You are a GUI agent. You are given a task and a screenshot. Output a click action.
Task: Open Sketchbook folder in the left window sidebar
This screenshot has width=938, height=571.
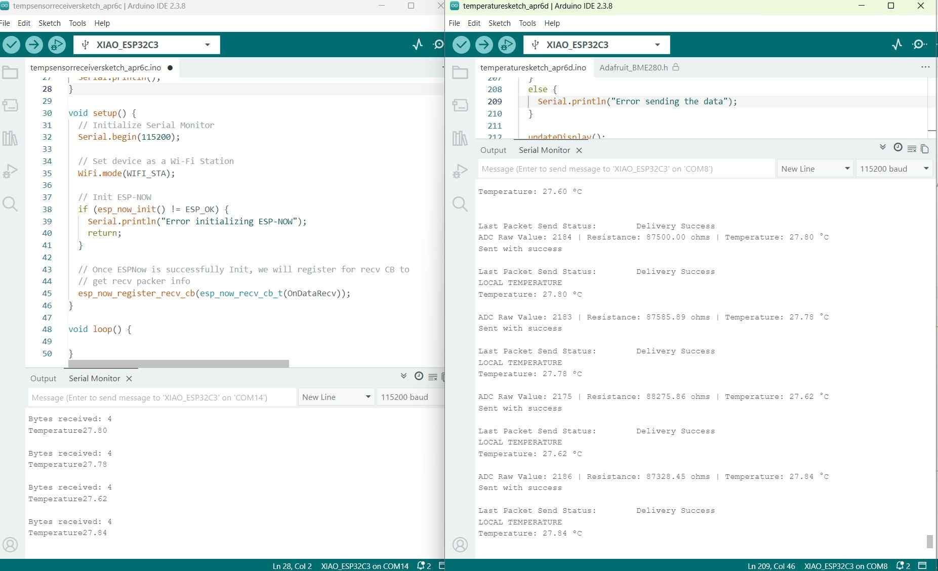[x=10, y=72]
